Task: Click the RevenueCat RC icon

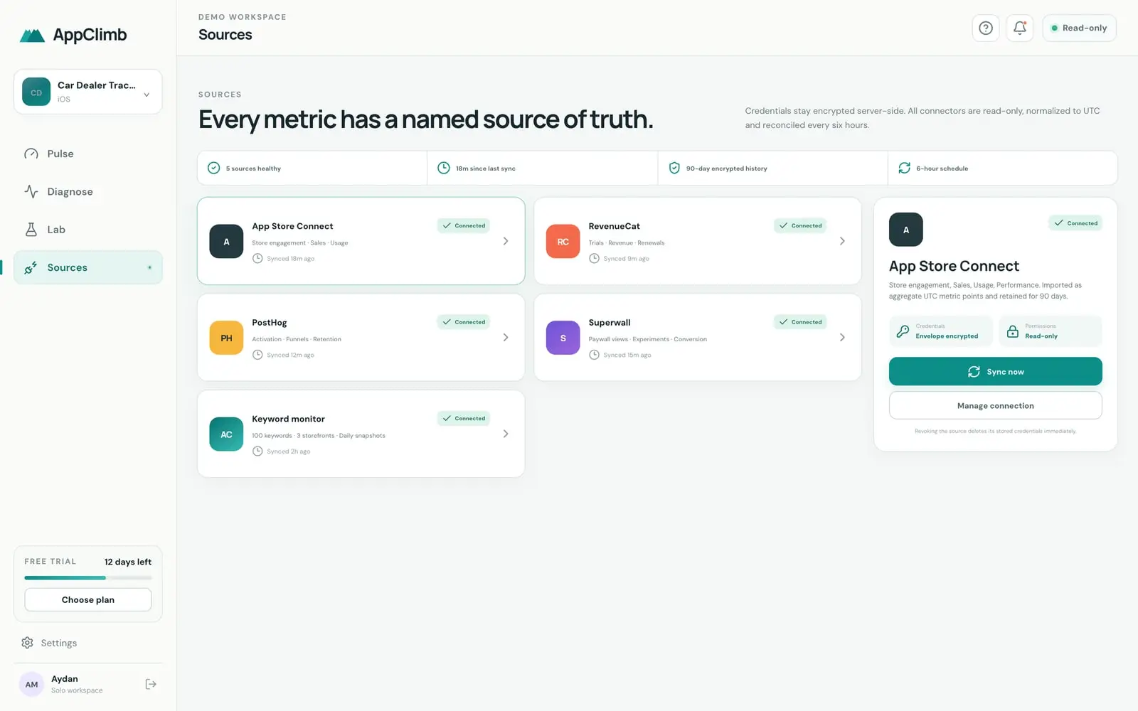Action: tap(563, 242)
